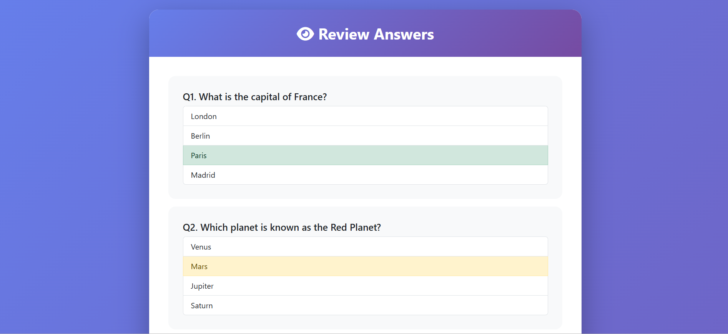This screenshot has width=728, height=334.
Task: Select the highlighted Mars answer
Action: pos(365,266)
